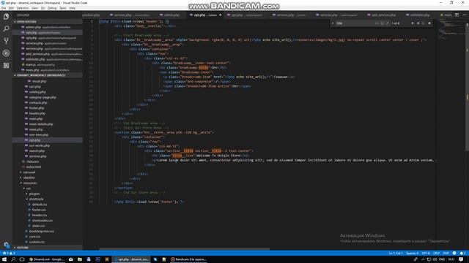The height and width of the screenshot is (263, 469).
Task: Go to previous match in find widget
Action: coord(413,23)
